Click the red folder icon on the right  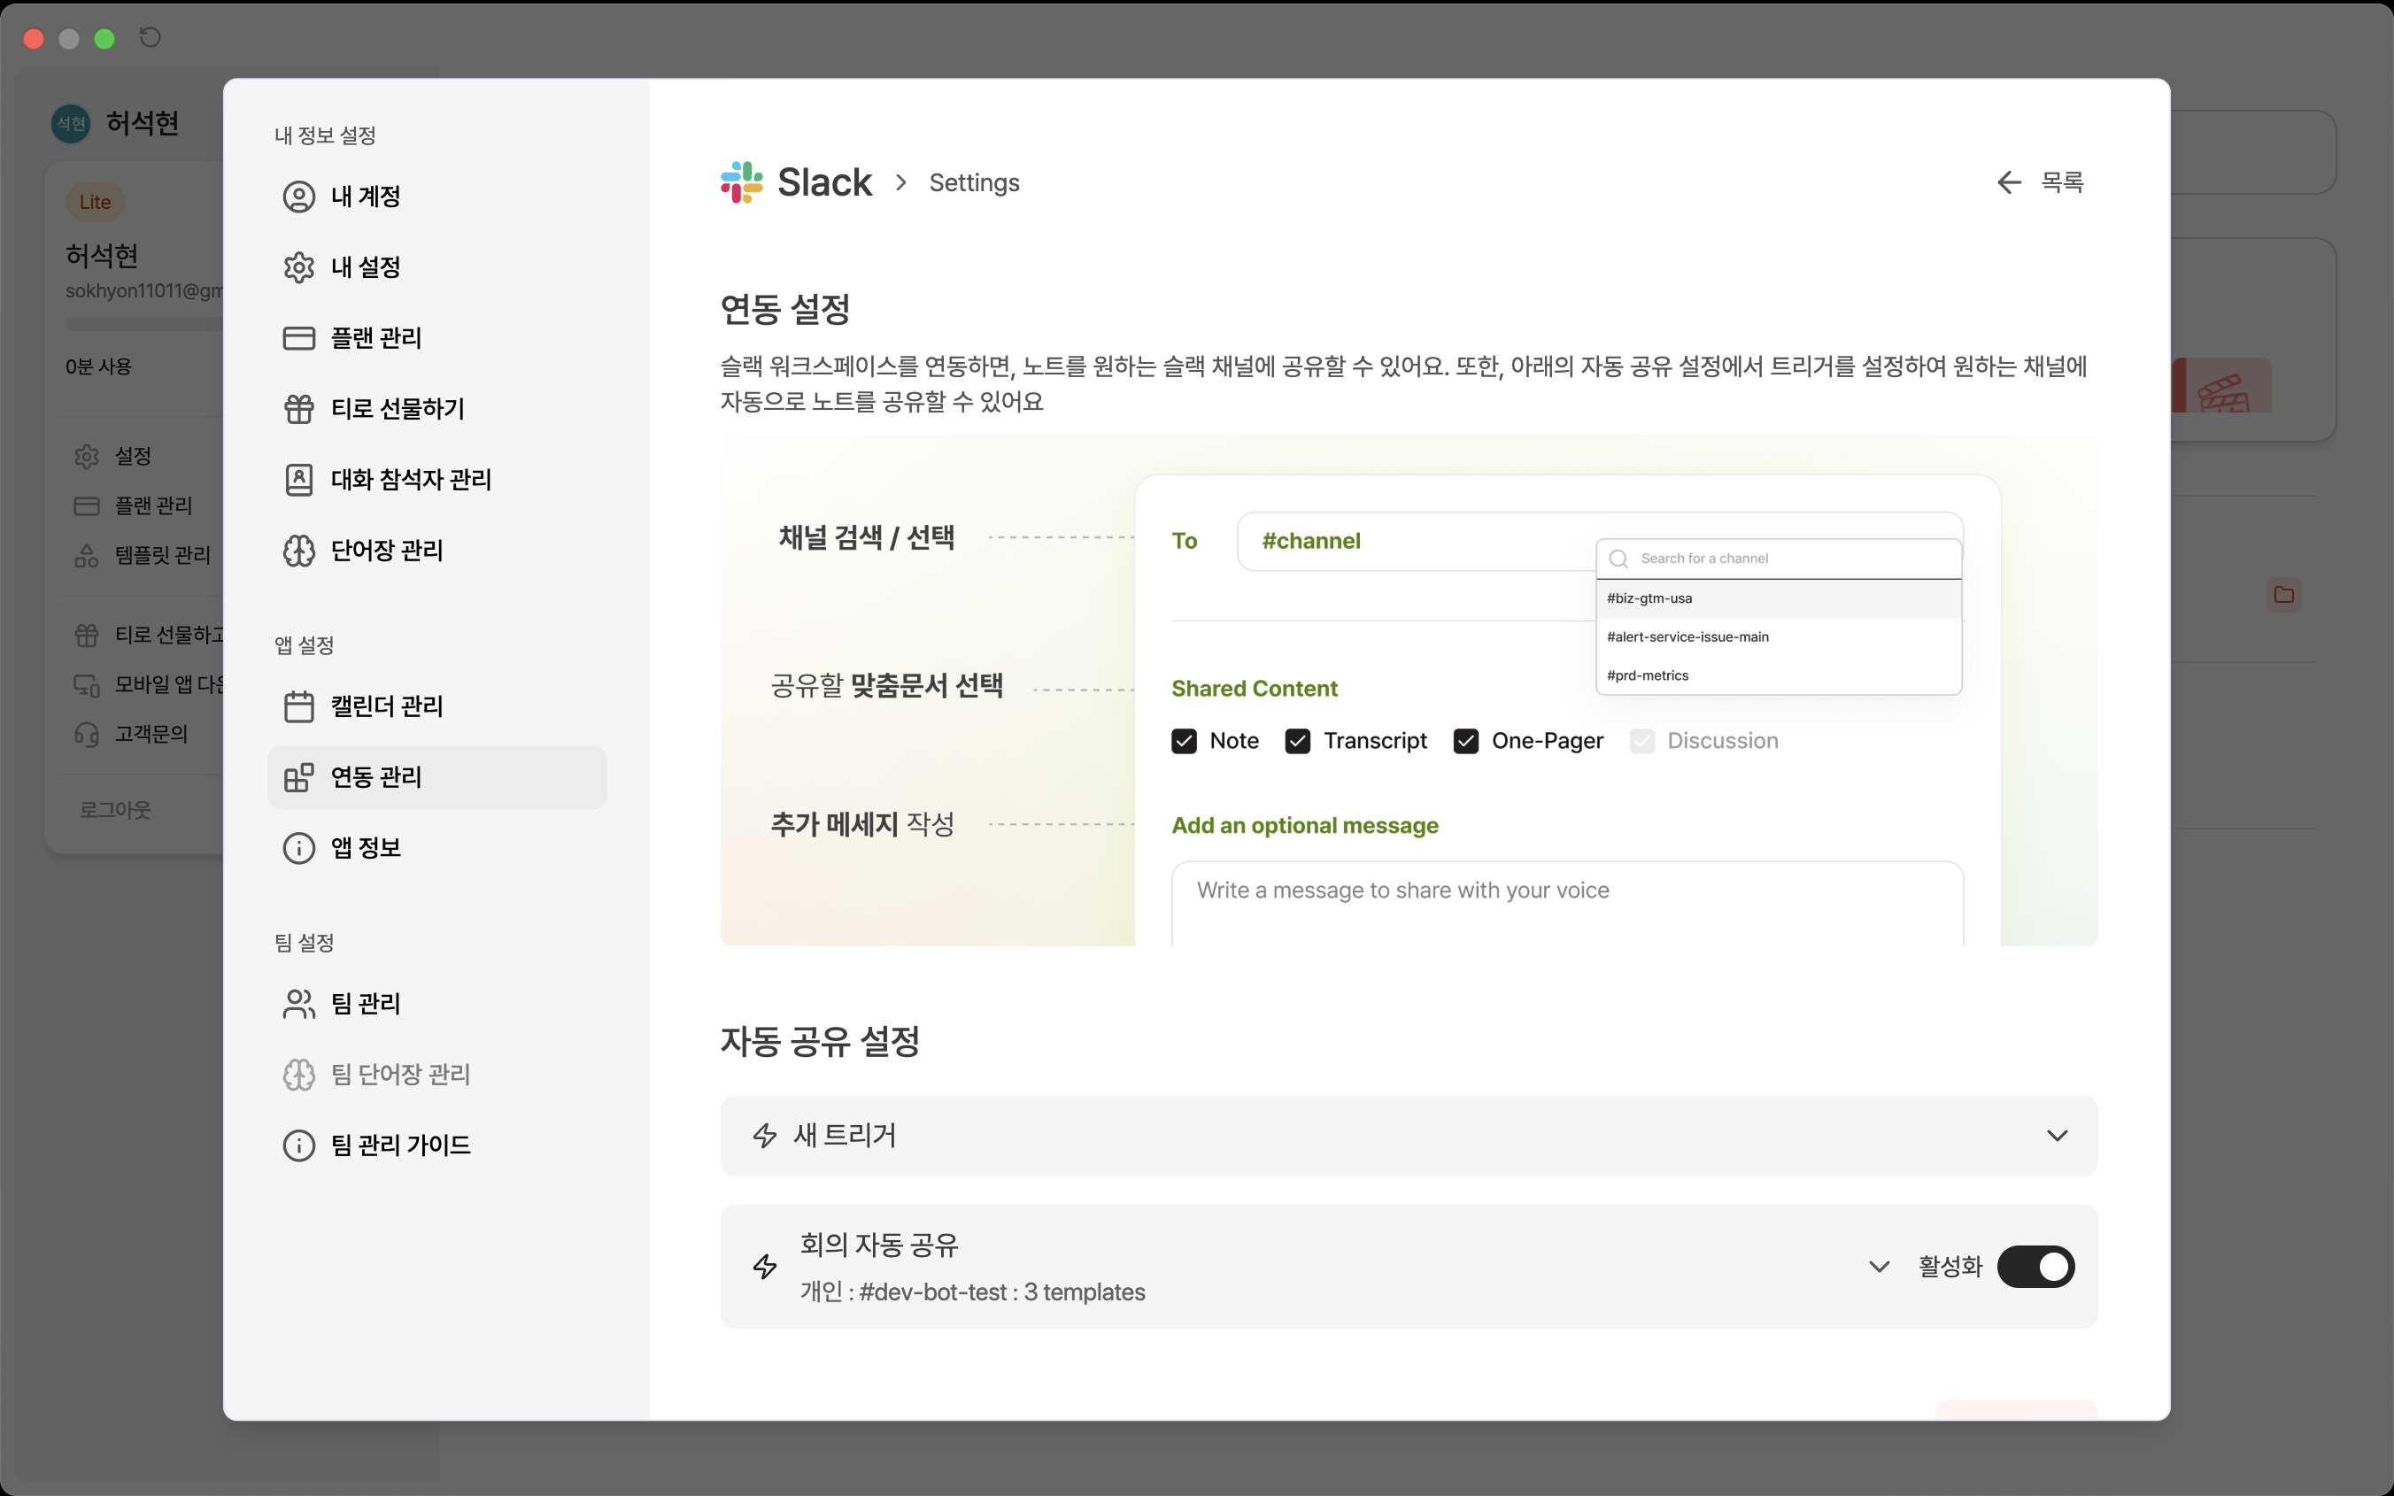click(2283, 595)
